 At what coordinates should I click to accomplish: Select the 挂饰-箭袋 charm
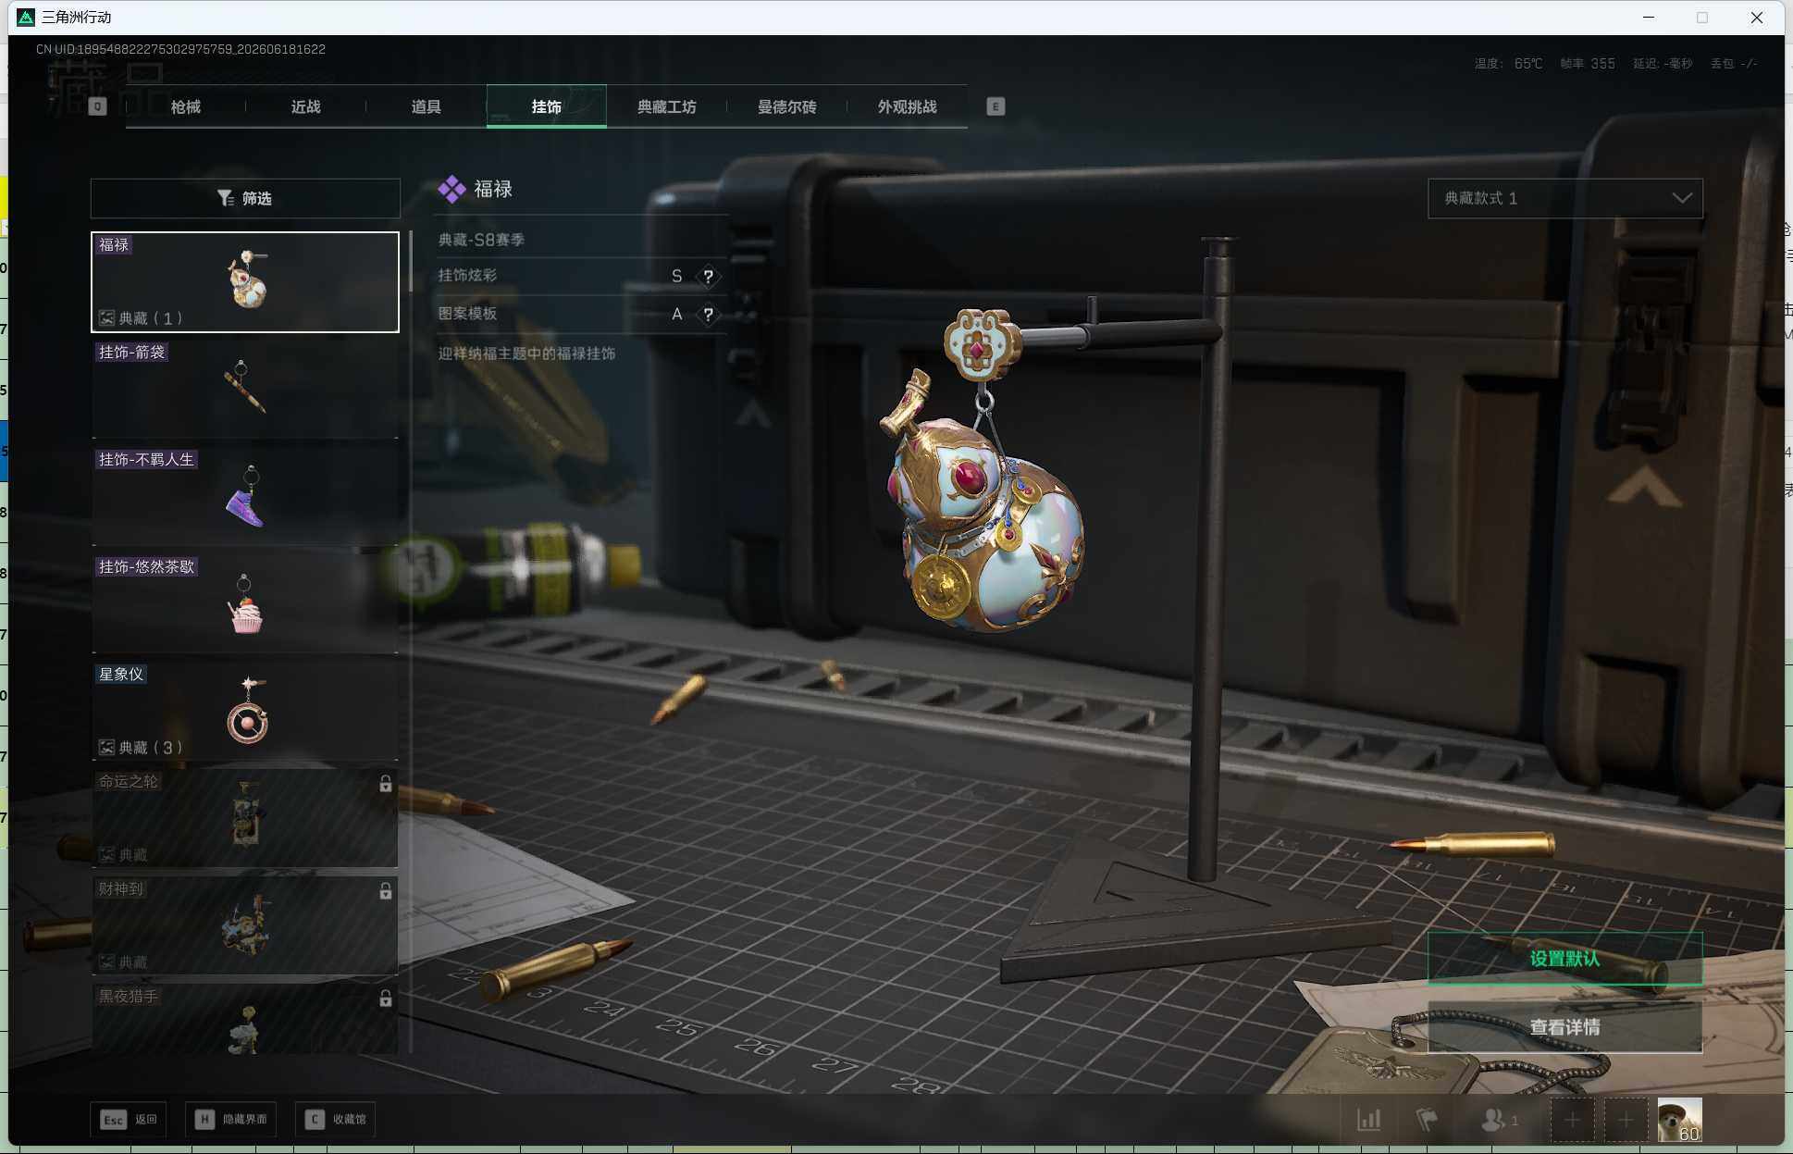(245, 389)
